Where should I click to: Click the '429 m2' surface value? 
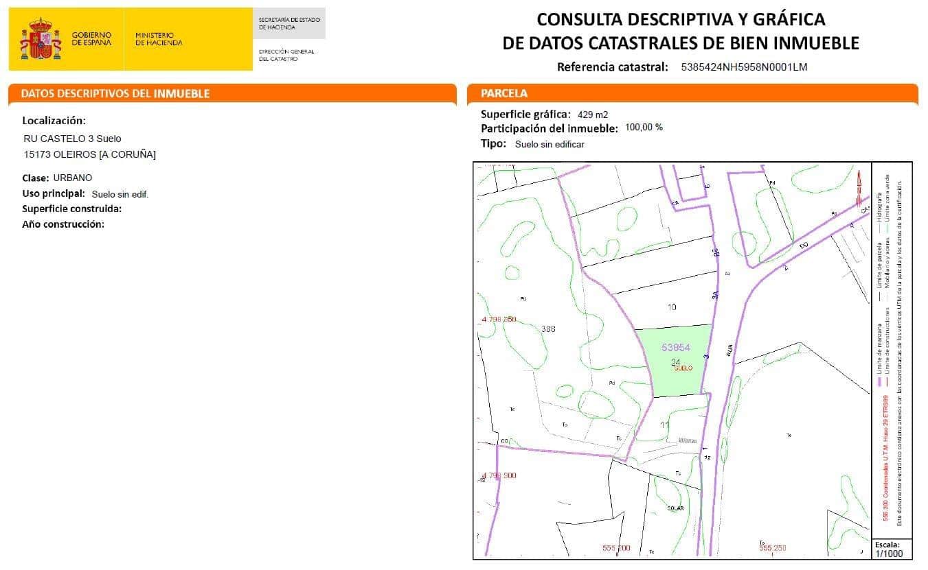592,115
